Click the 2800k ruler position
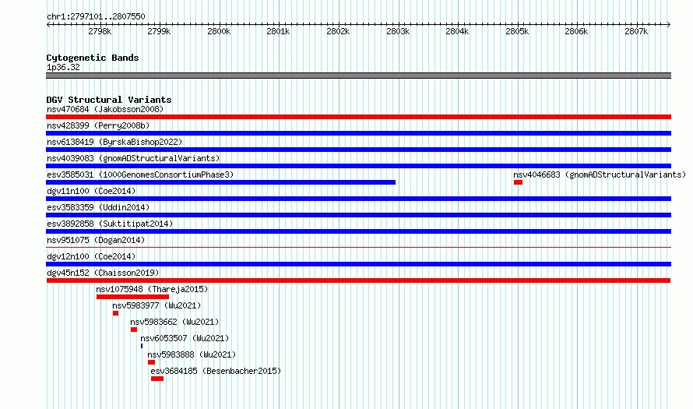 coord(220,31)
